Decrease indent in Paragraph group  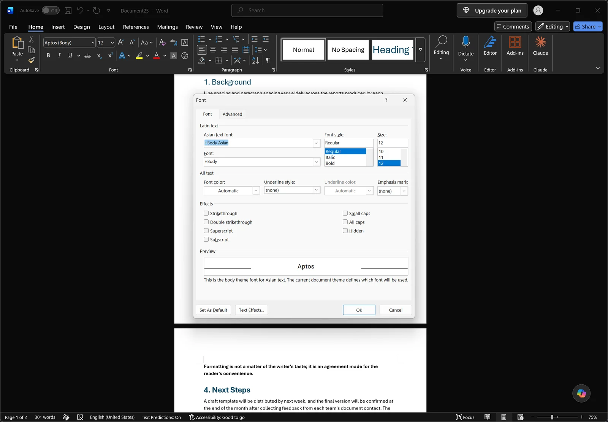click(x=255, y=39)
